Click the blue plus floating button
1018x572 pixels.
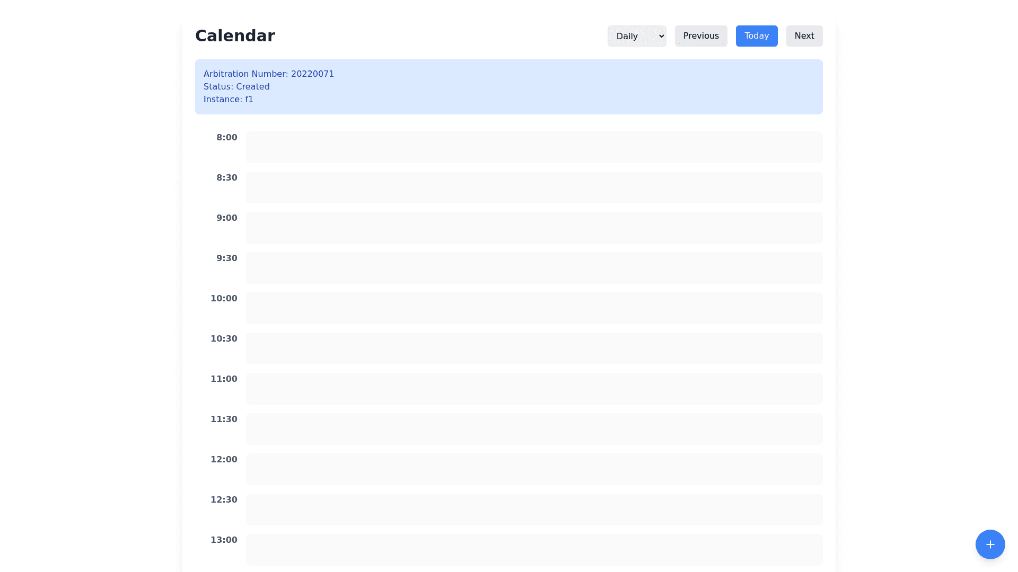pos(990,544)
